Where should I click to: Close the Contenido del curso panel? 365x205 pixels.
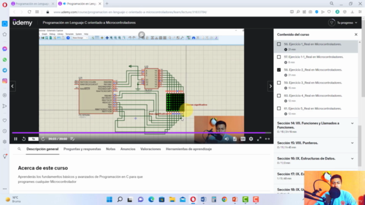point(356,34)
